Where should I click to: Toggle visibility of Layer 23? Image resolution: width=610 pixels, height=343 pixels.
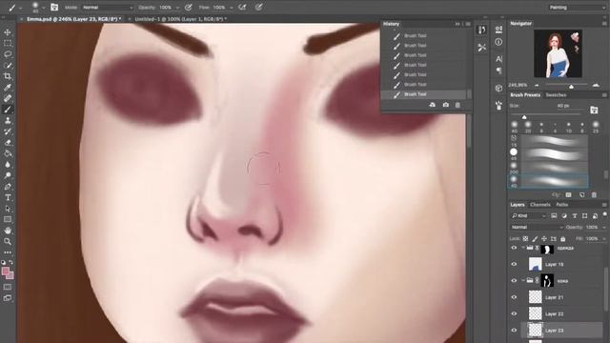tap(514, 331)
